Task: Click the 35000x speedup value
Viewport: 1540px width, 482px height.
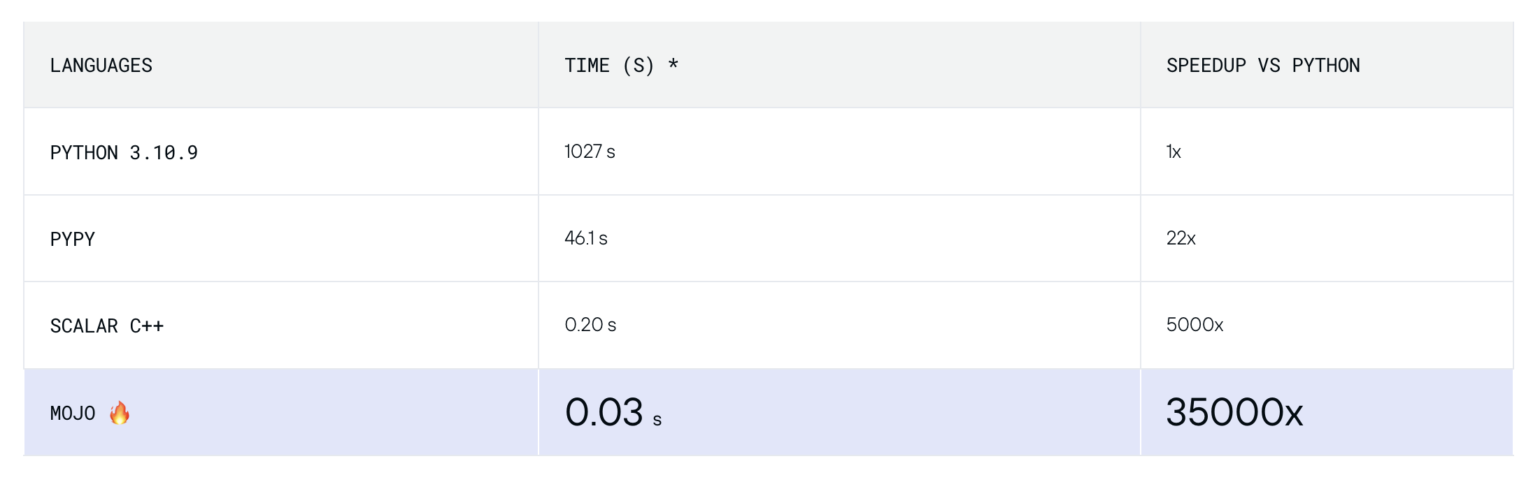Action: tap(1234, 412)
